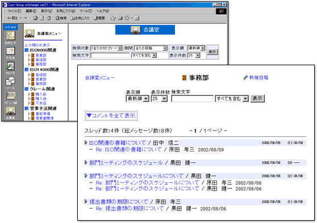This screenshot has width=317, height=223.
Task: Open すべてを含む dropdown in the 事務部 window
Action: (232, 99)
